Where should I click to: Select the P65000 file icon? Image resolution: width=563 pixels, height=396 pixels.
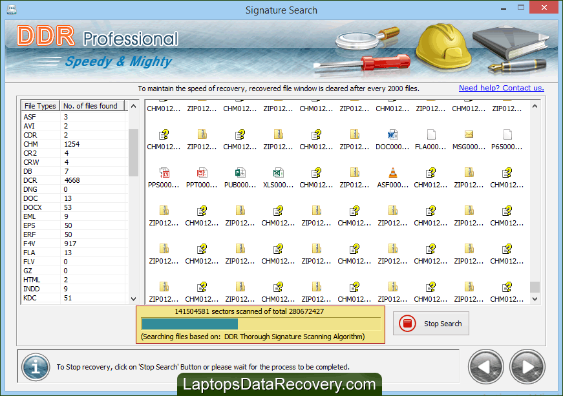[x=507, y=134]
